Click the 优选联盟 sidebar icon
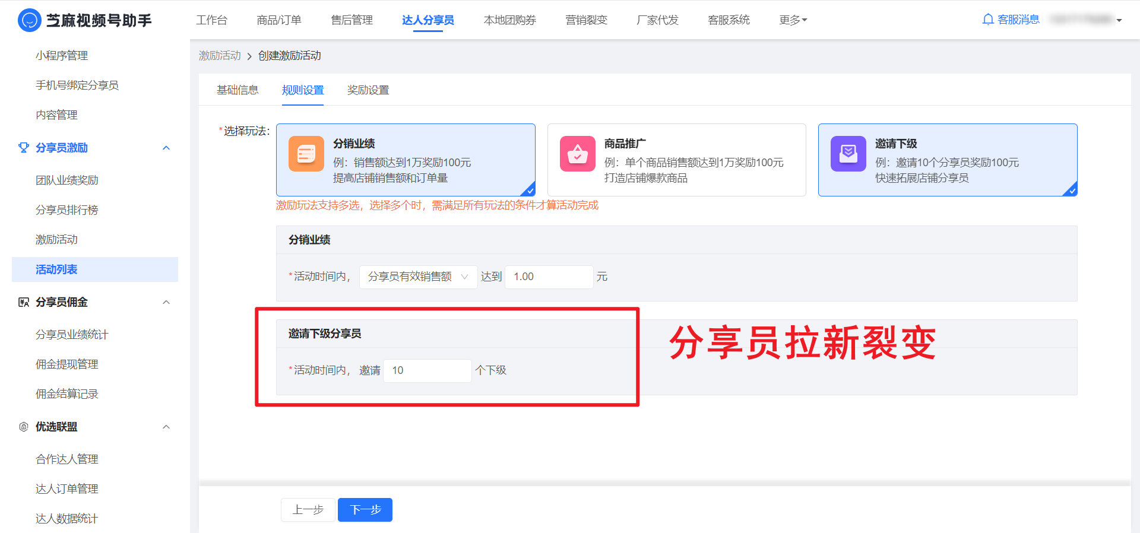 (x=24, y=427)
